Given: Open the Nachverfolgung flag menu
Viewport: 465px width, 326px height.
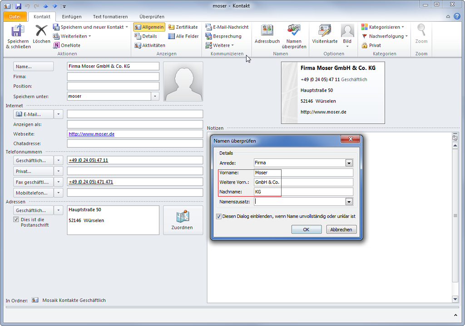Looking at the screenshot, I should pos(385,36).
